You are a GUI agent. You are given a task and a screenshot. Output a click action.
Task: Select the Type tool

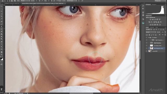[2, 44]
